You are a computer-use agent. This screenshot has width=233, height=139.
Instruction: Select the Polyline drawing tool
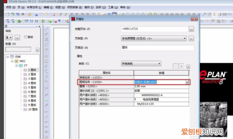47,34
